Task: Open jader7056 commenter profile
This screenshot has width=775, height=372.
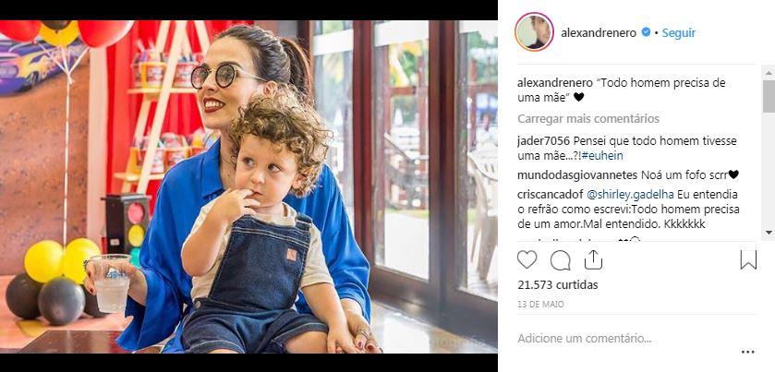Action: click(543, 141)
